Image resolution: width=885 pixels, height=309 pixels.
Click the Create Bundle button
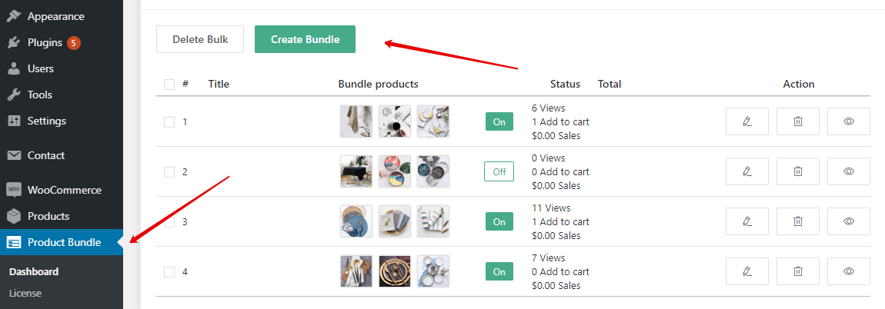pos(305,39)
